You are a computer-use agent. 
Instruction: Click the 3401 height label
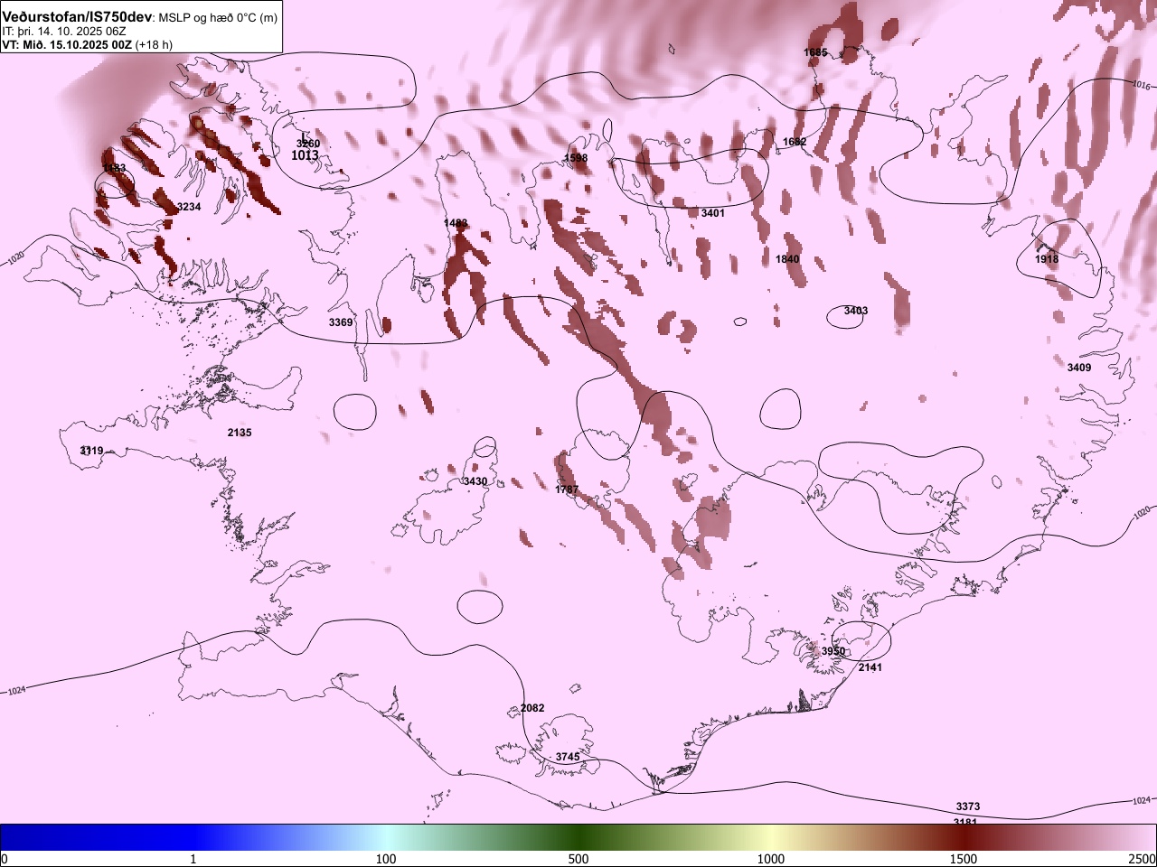(x=713, y=213)
